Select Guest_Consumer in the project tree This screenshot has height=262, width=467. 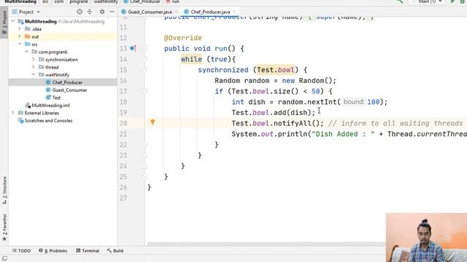70,90
